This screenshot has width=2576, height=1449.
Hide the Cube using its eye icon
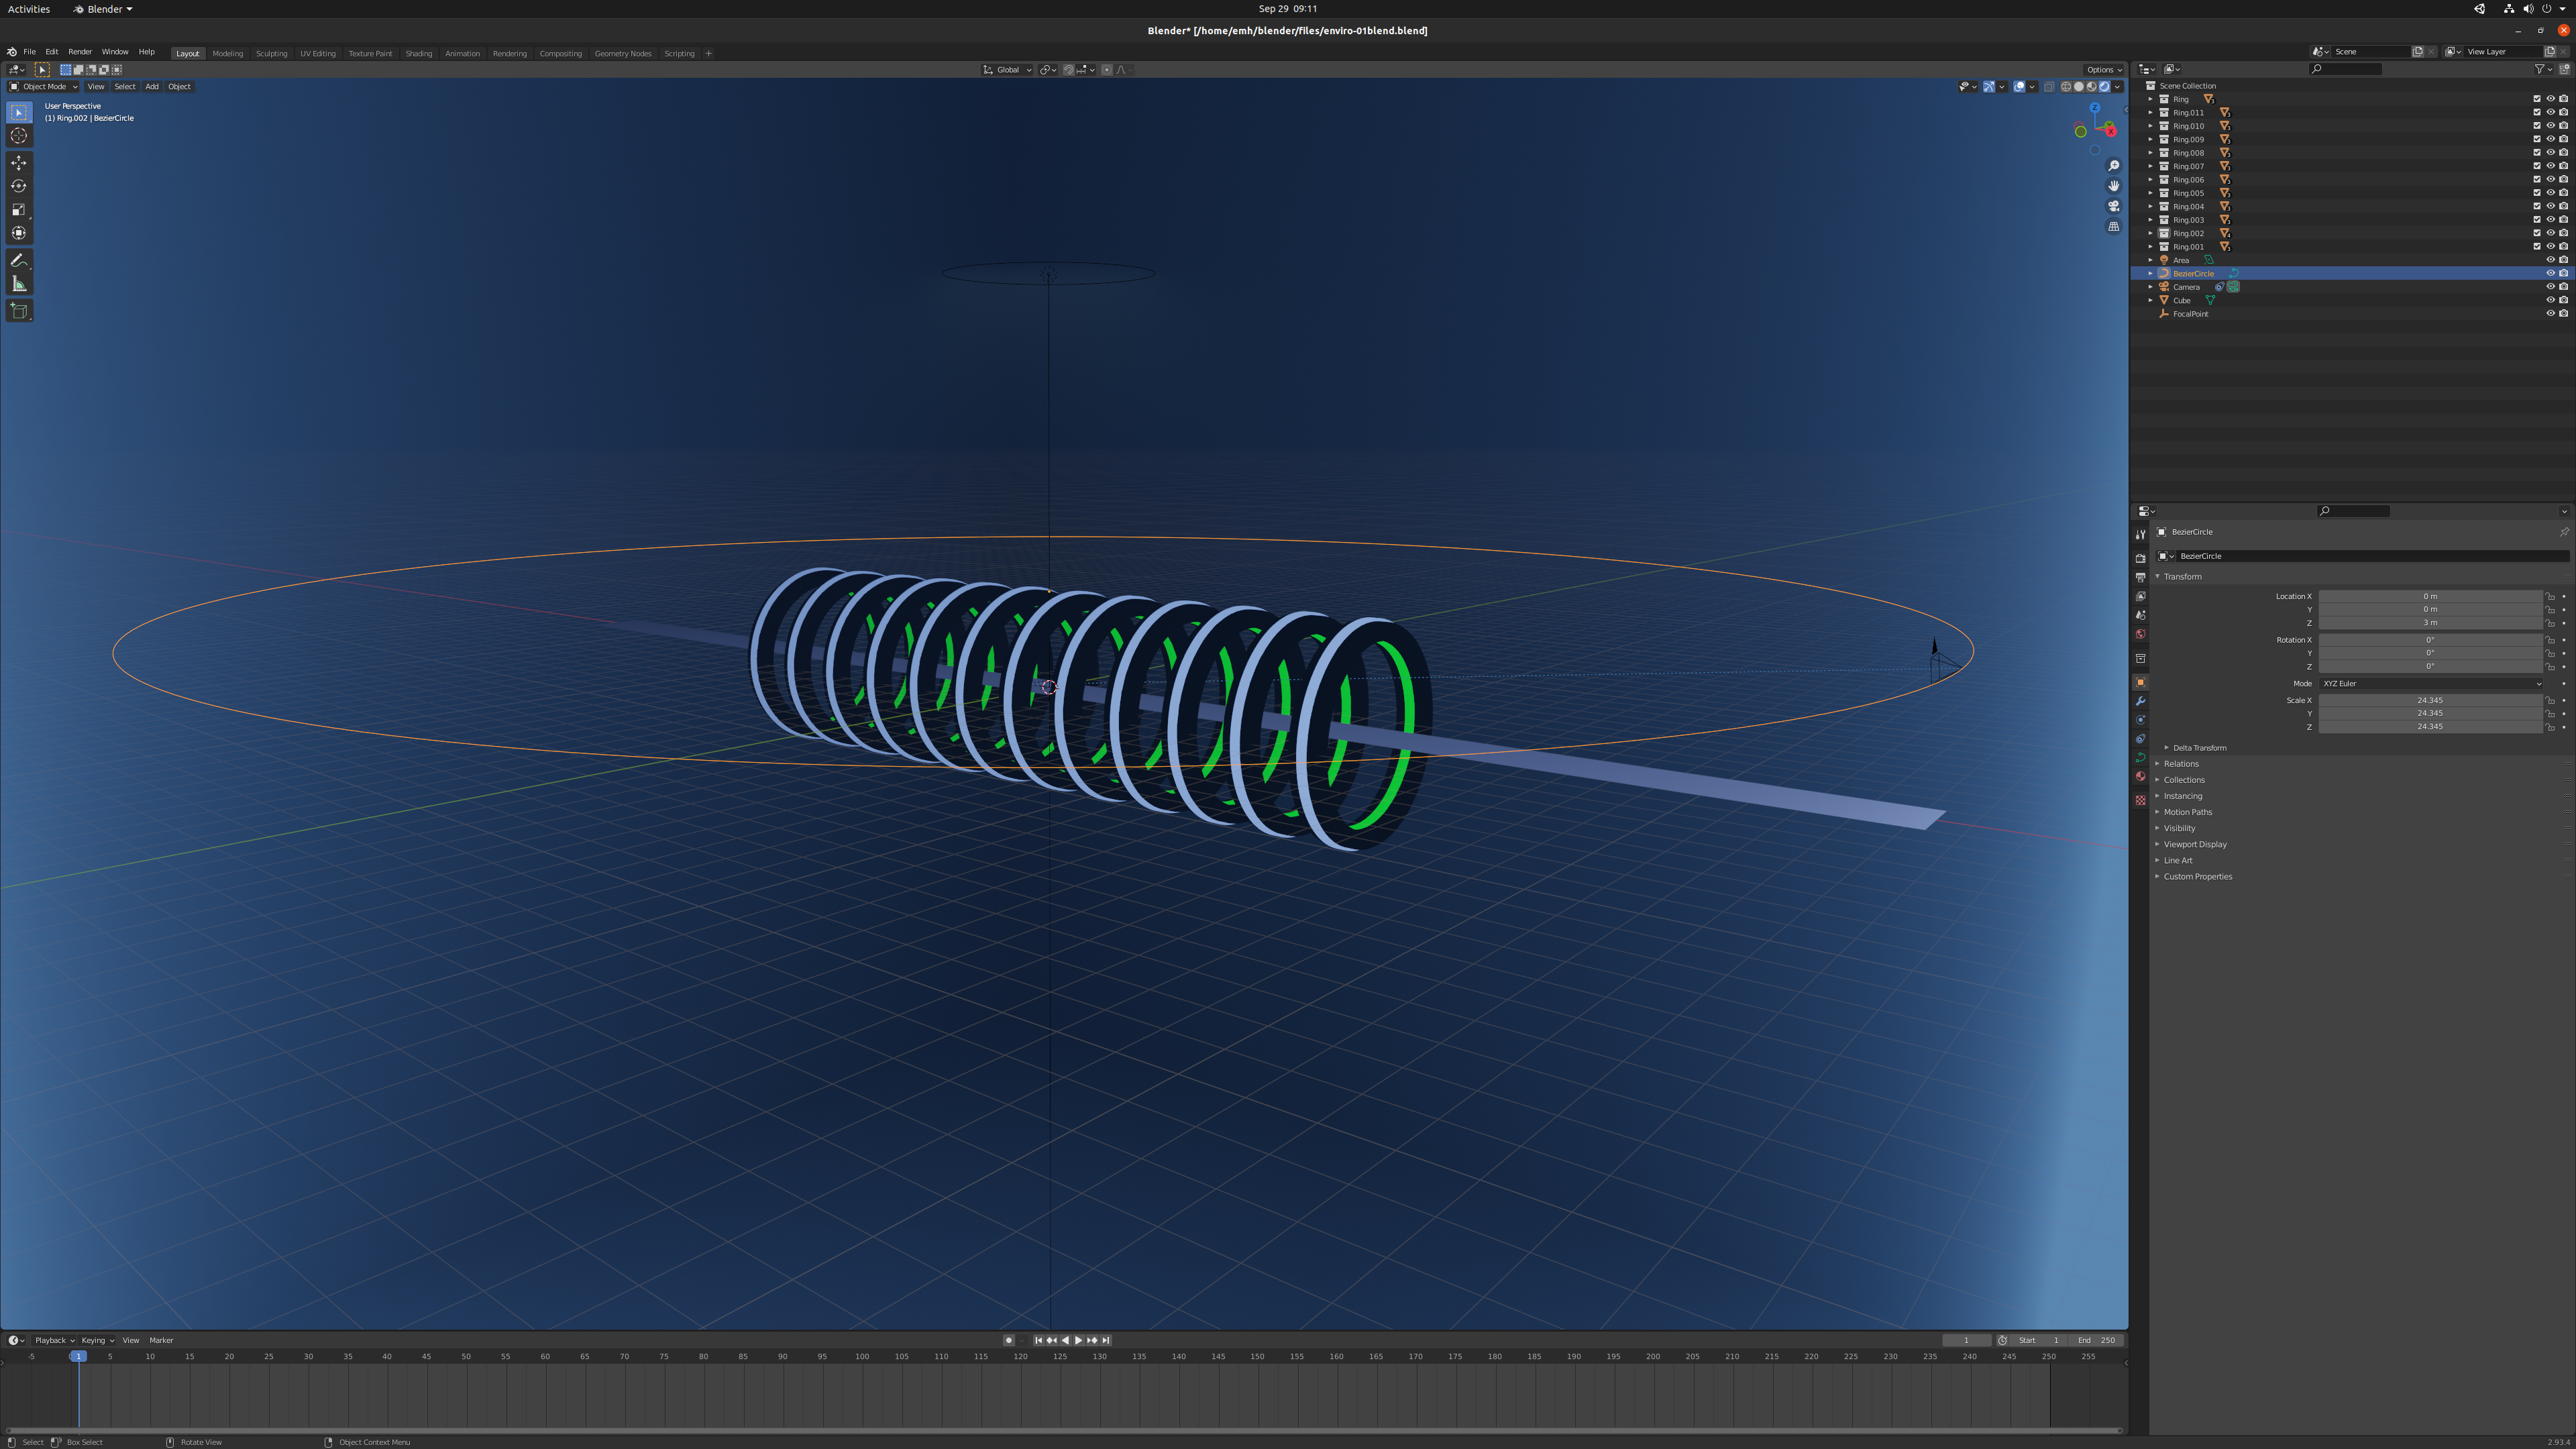pyautogui.click(x=2550, y=300)
